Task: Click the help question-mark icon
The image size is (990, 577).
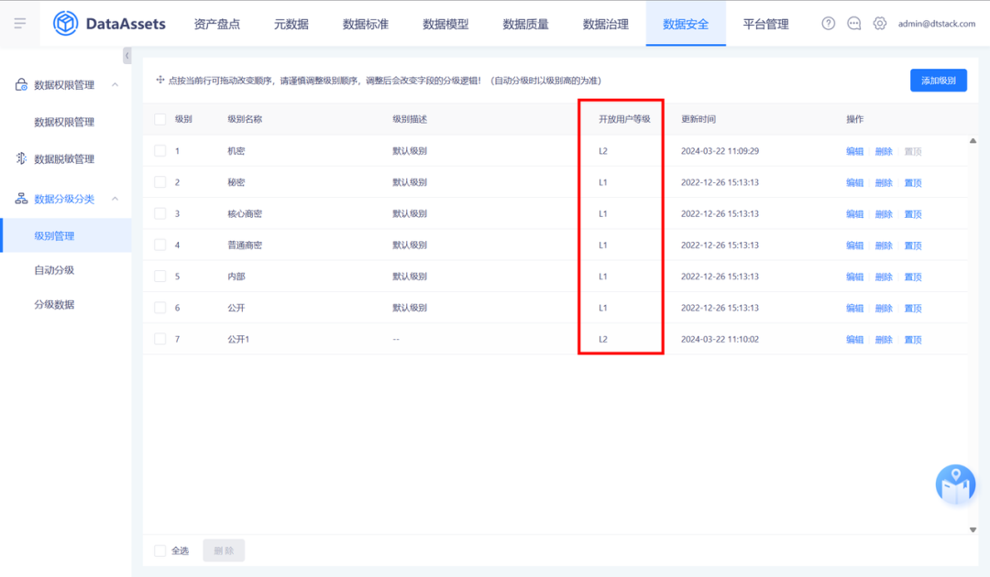Action: [828, 24]
